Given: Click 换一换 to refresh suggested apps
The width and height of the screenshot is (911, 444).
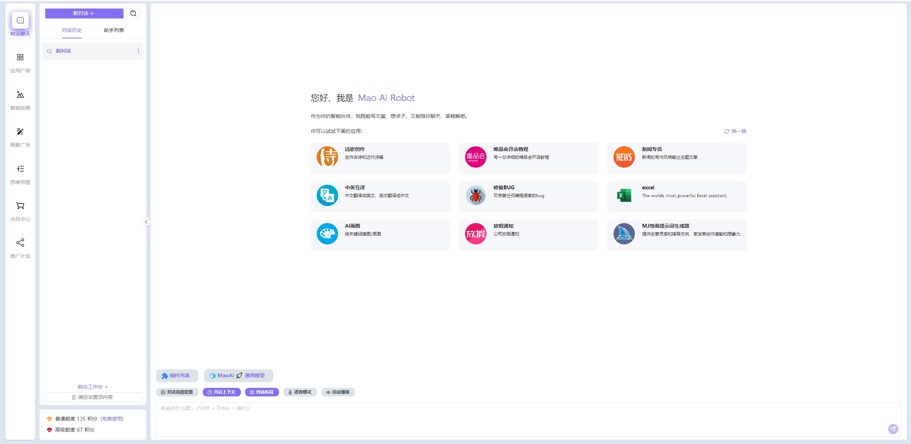Looking at the screenshot, I should [735, 131].
